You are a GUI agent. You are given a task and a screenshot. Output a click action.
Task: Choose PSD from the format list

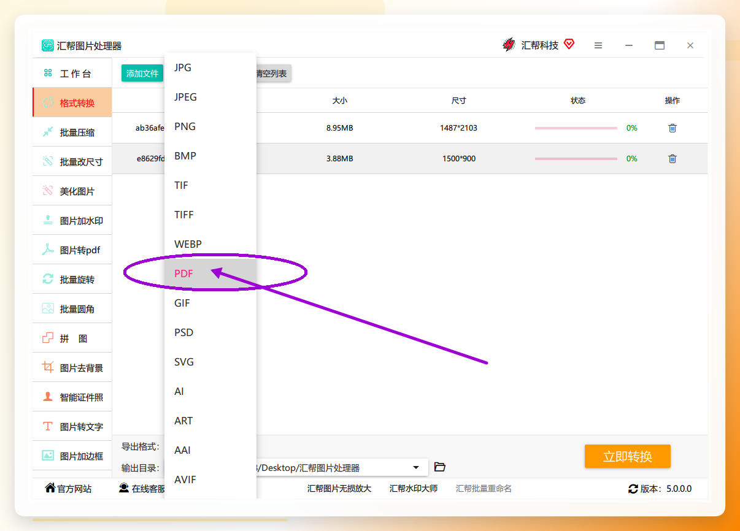coord(210,332)
